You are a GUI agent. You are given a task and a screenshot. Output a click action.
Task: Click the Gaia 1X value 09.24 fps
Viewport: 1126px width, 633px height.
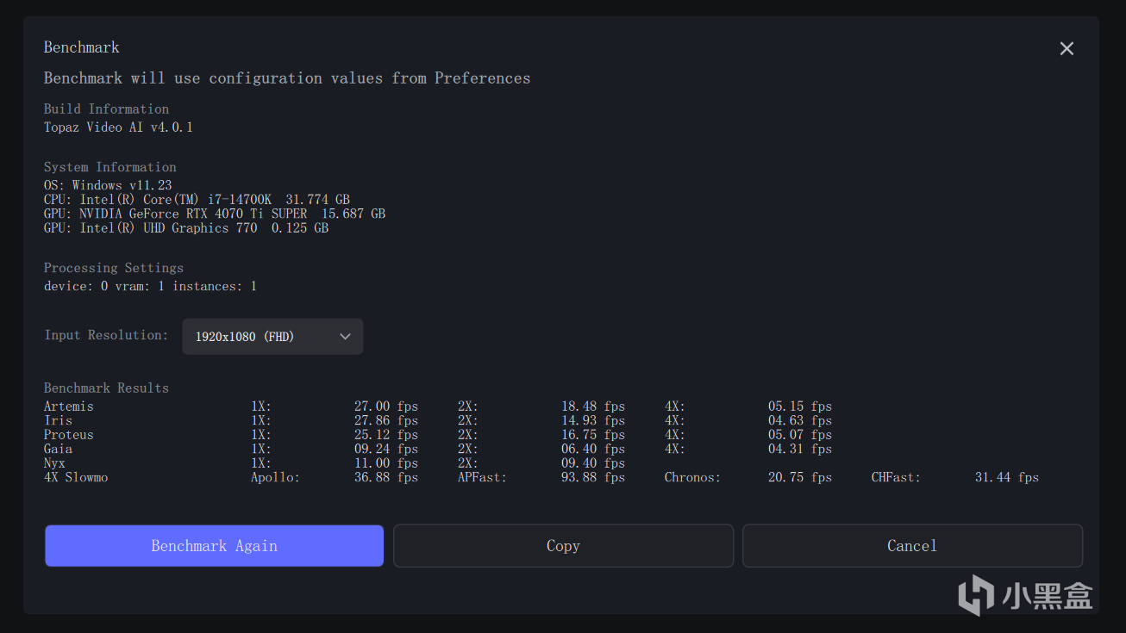point(386,449)
